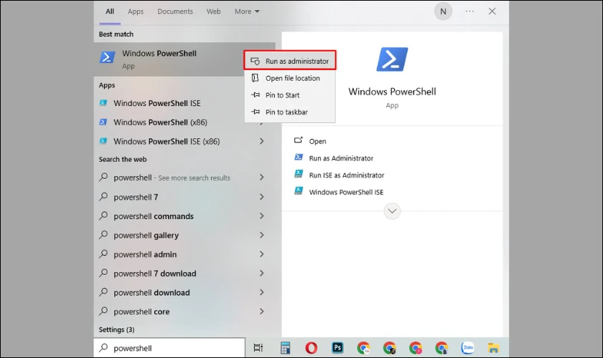
Task: Open the More filter dropdown
Action: pyautogui.click(x=247, y=11)
